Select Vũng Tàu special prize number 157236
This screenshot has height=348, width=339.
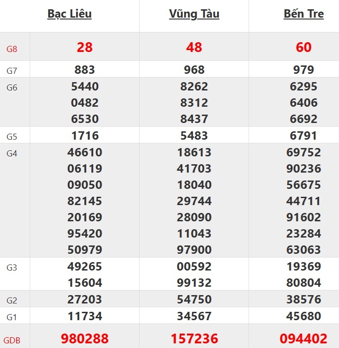[x=194, y=339]
